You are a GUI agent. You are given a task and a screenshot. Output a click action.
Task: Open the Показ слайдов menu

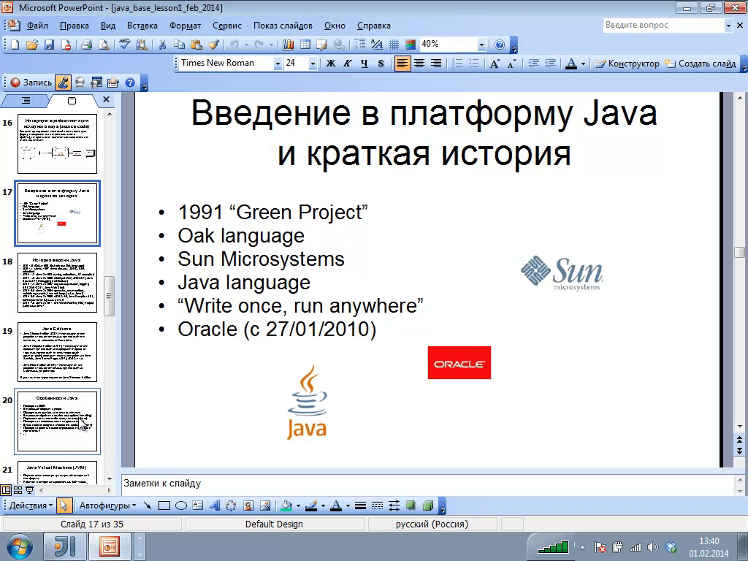pyautogui.click(x=283, y=26)
